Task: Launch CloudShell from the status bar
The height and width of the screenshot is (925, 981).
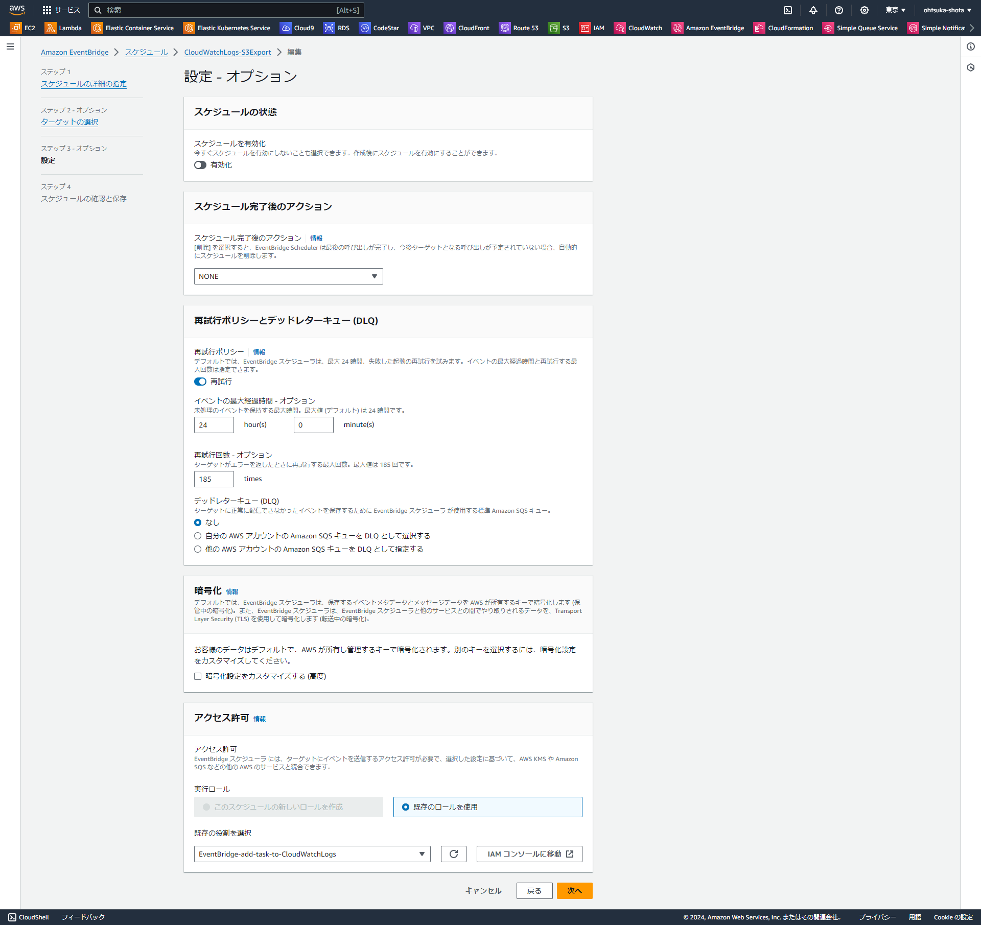Action: [28, 917]
